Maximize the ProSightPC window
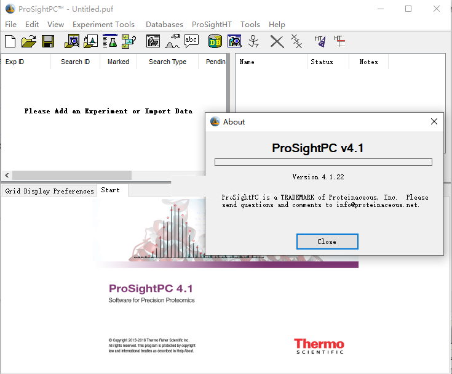Screen dimensions: 452x374 [x=408, y=9]
